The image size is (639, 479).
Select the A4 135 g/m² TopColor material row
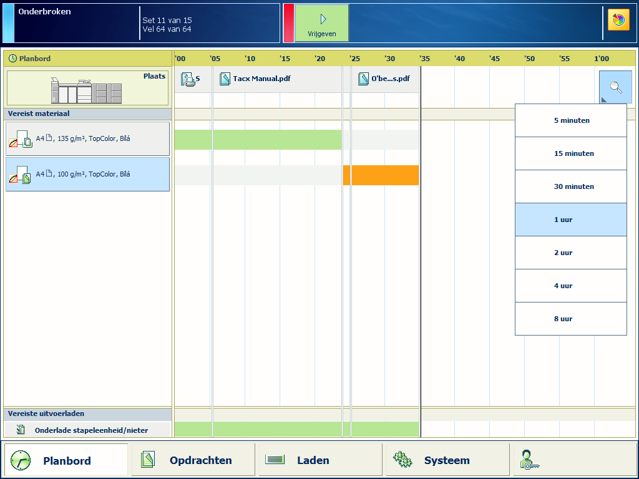pos(87,139)
